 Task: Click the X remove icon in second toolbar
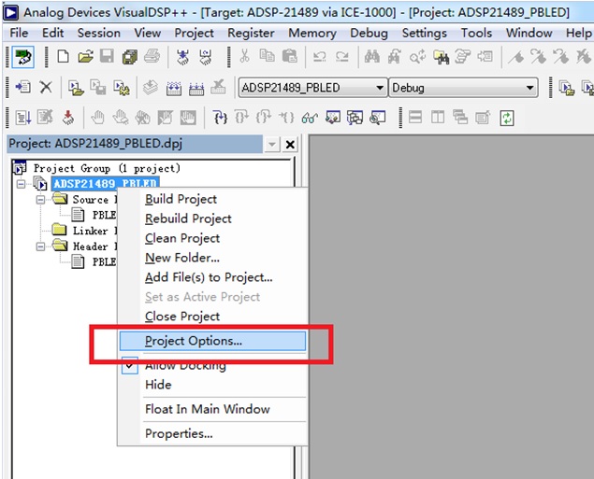(46, 88)
